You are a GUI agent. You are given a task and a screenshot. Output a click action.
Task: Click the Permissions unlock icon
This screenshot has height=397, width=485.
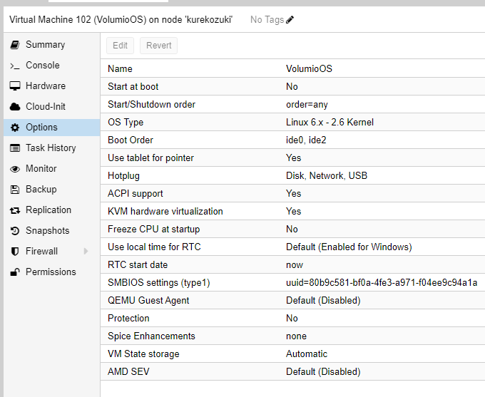point(14,272)
